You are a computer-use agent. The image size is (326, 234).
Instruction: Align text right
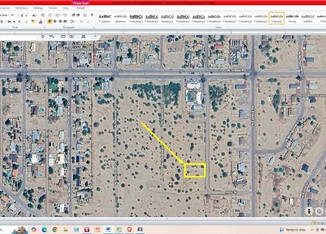pyautogui.click(x=60, y=21)
